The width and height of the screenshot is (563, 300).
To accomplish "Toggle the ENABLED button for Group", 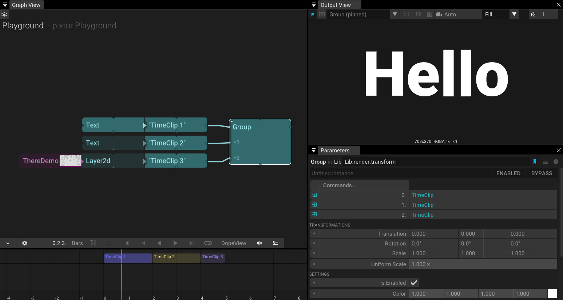I will pyautogui.click(x=508, y=173).
